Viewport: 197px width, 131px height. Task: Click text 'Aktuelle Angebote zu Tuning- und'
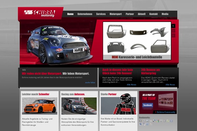[x=37, y=119]
